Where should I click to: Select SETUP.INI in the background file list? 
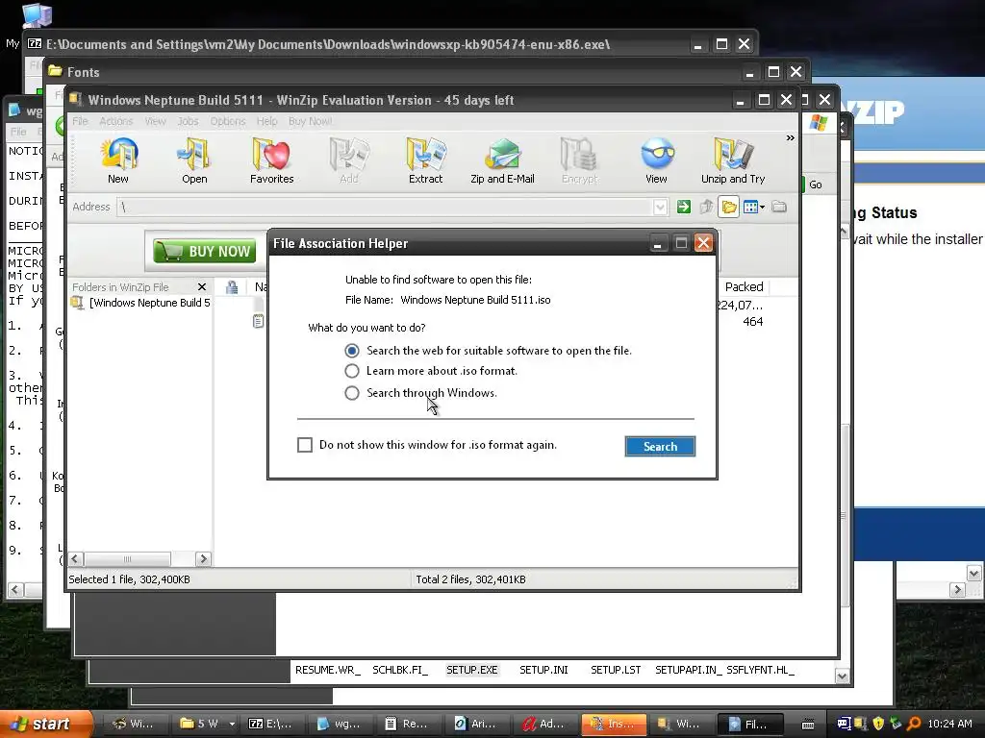(x=543, y=670)
